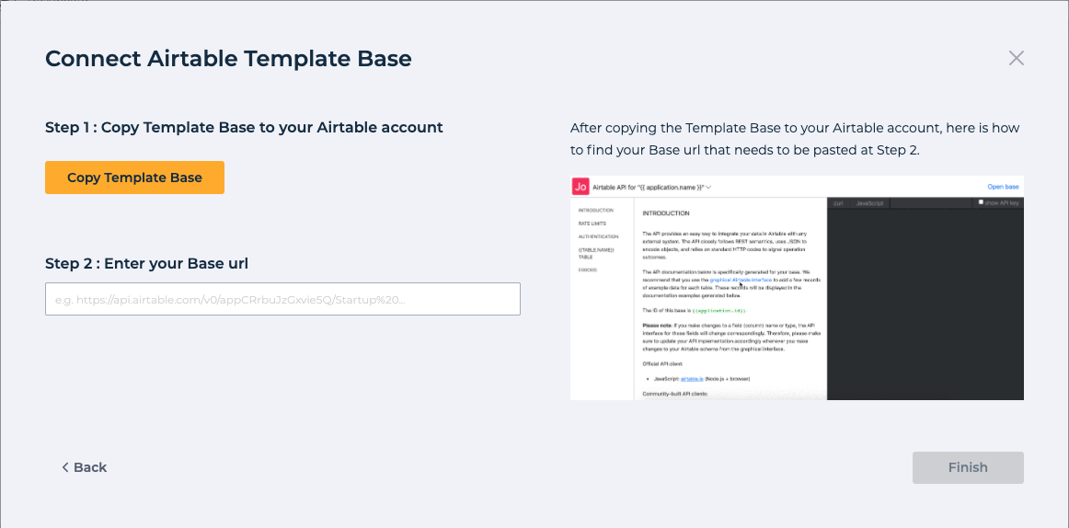Screen dimensions: 1069x528
Task: Click the red Jo app icon
Action: (580, 186)
